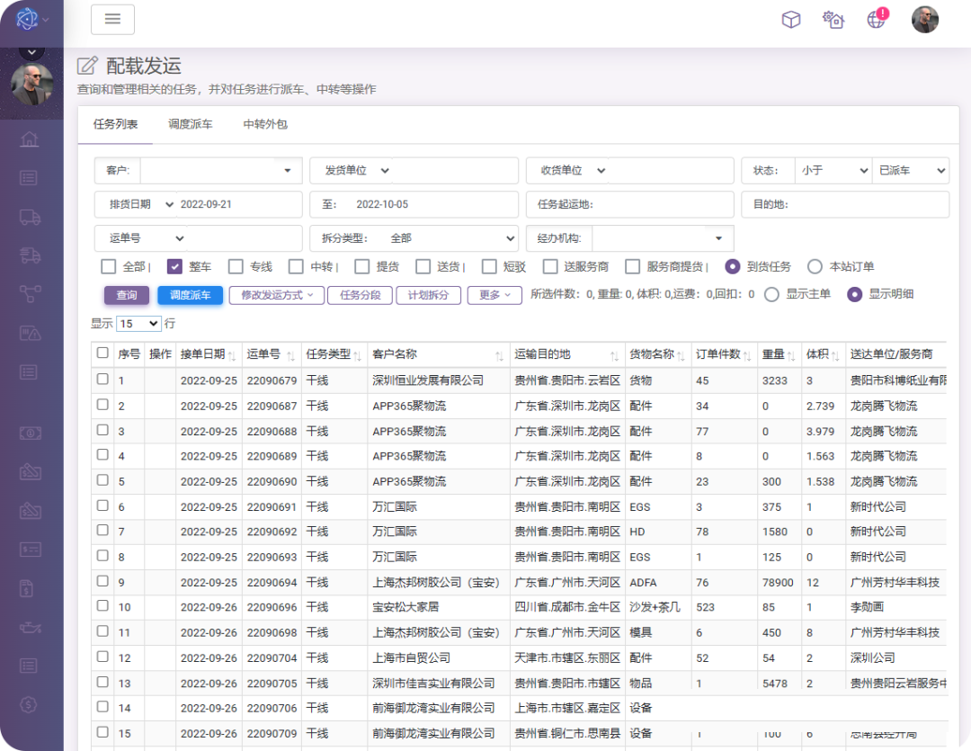Select the 显示主单 radio button
Viewport: 971px width, 751px height.
click(x=771, y=294)
